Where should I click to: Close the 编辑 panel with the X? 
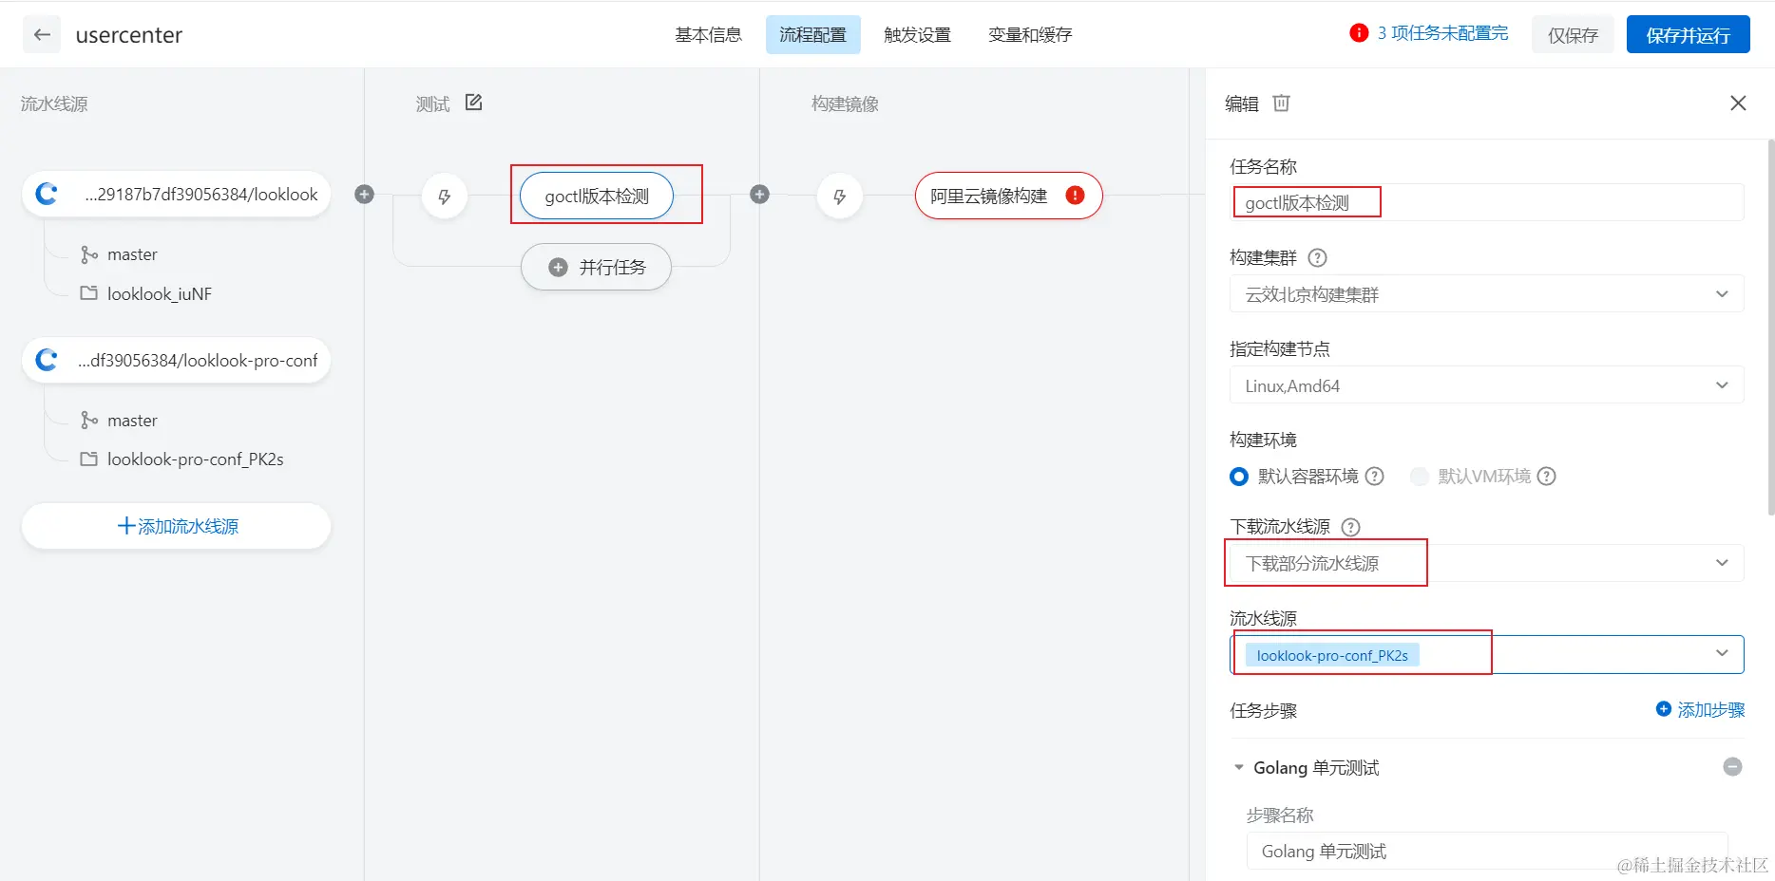tap(1738, 103)
